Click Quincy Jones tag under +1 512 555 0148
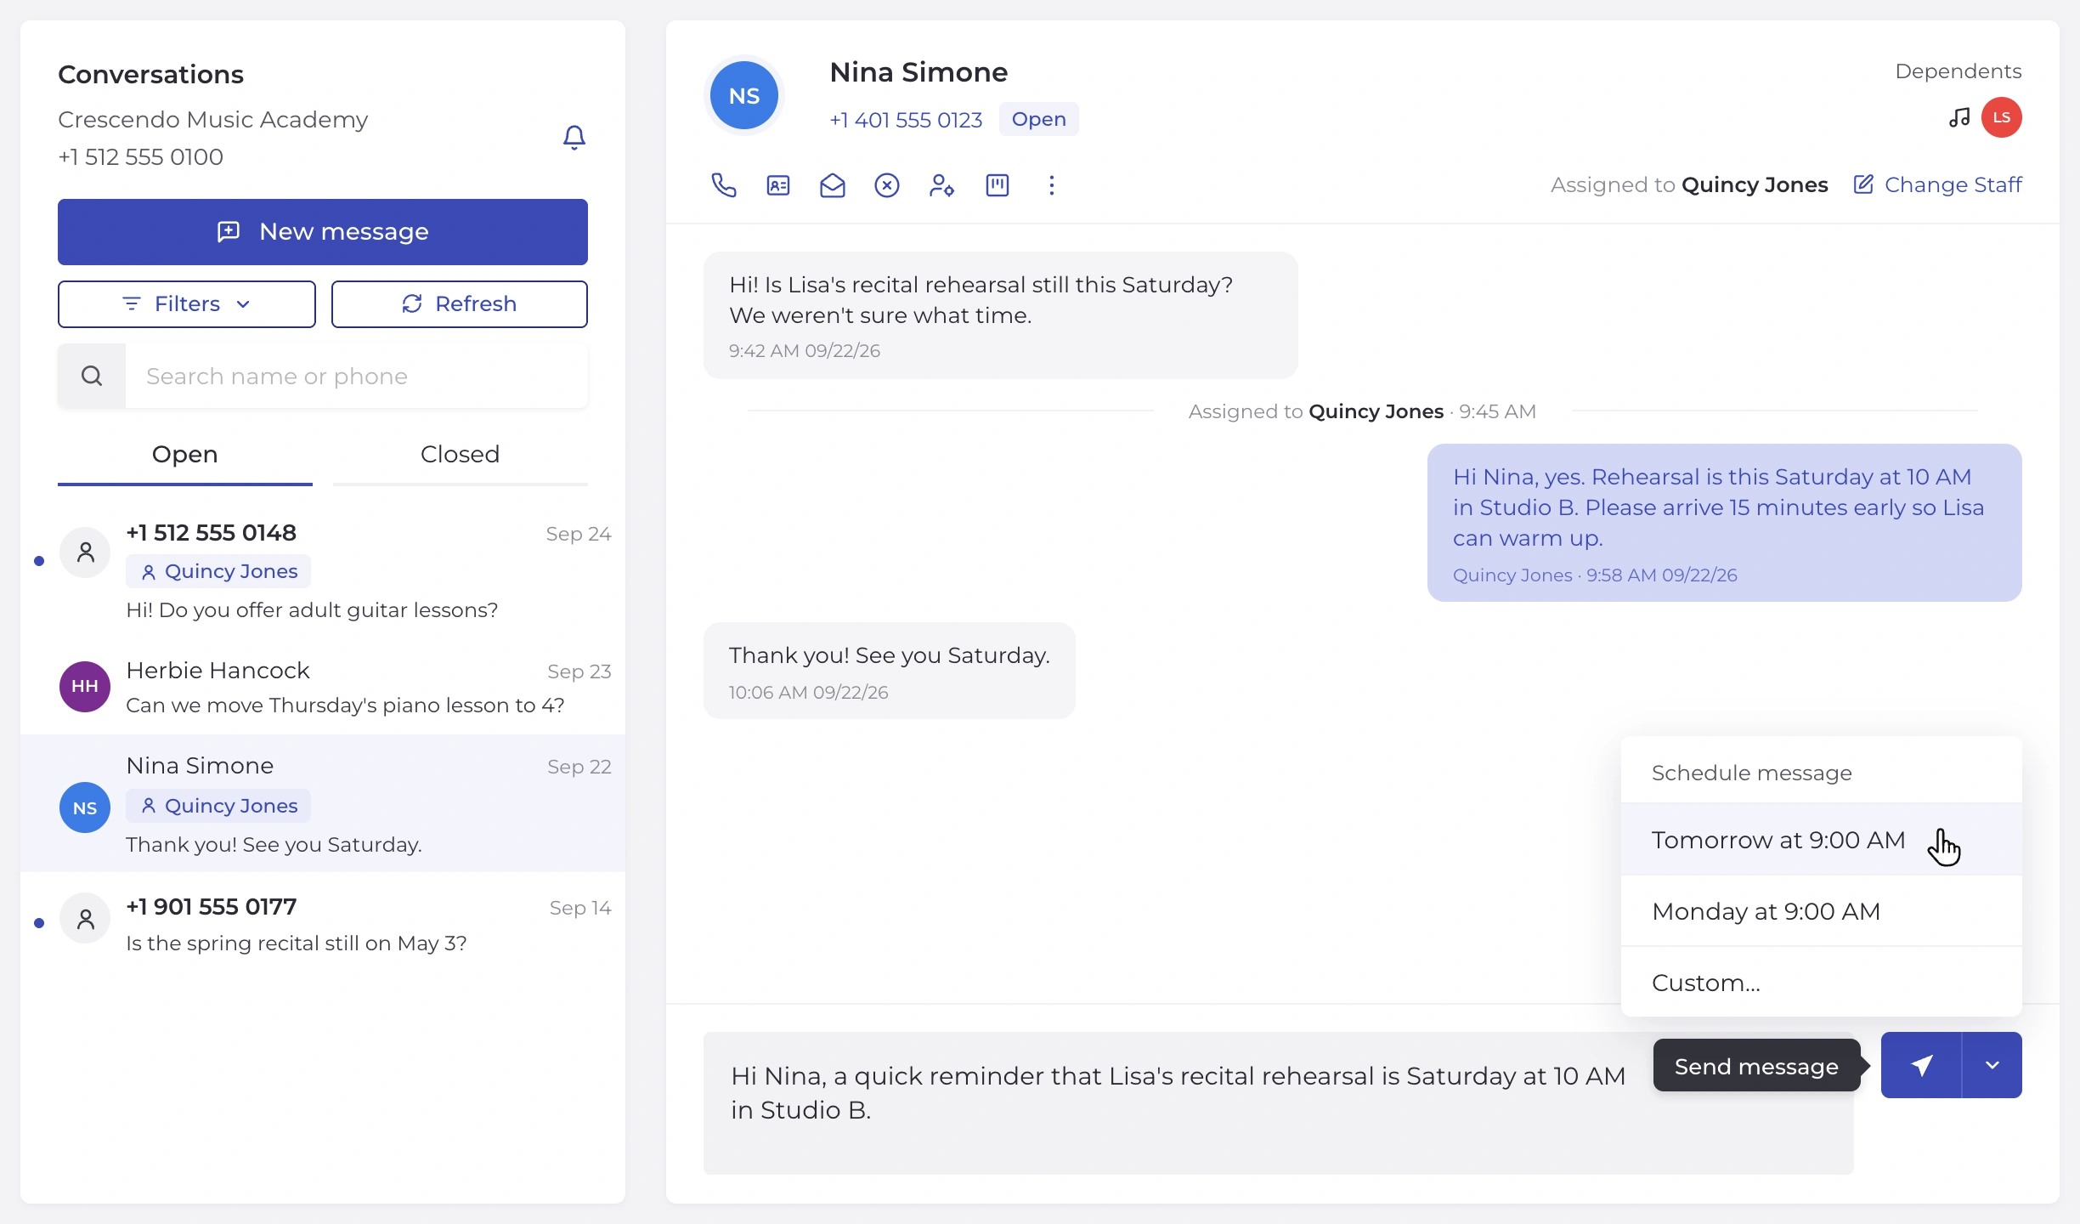Screen dimensions: 2080x1224 tap(218, 571)
